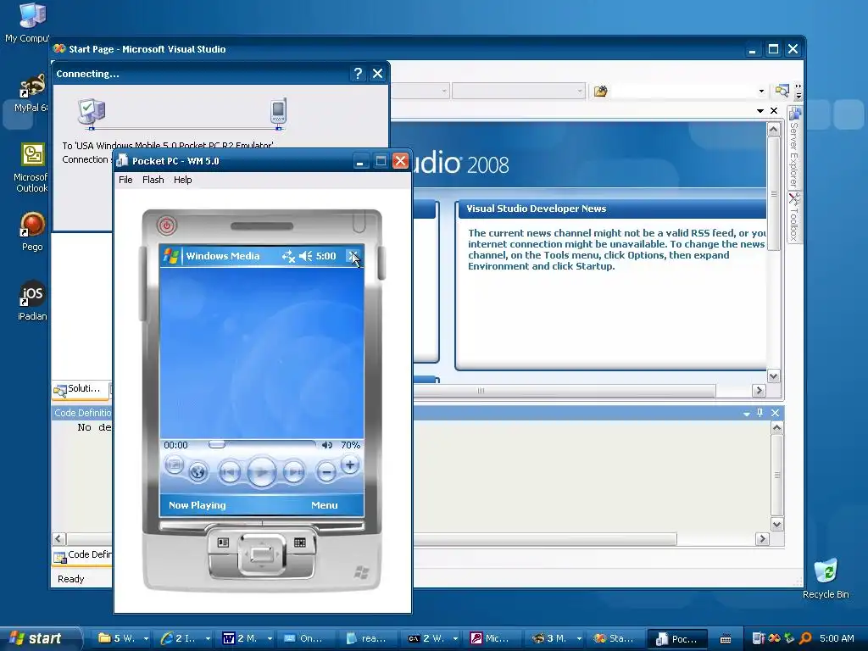
Task: Select the Microsoft Outlook desktop icon
Action: (x=31, y=167)
